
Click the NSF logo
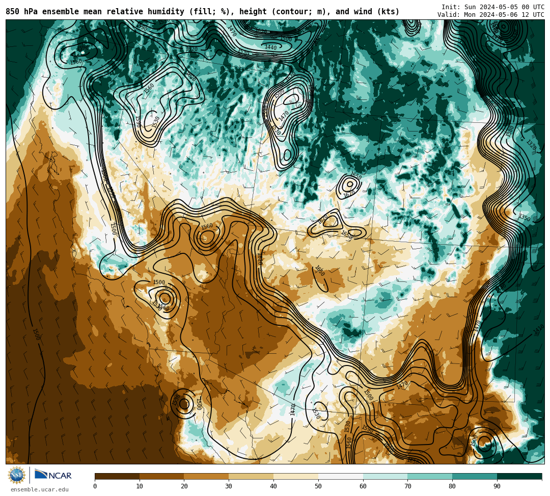click(x=17, y=475)
